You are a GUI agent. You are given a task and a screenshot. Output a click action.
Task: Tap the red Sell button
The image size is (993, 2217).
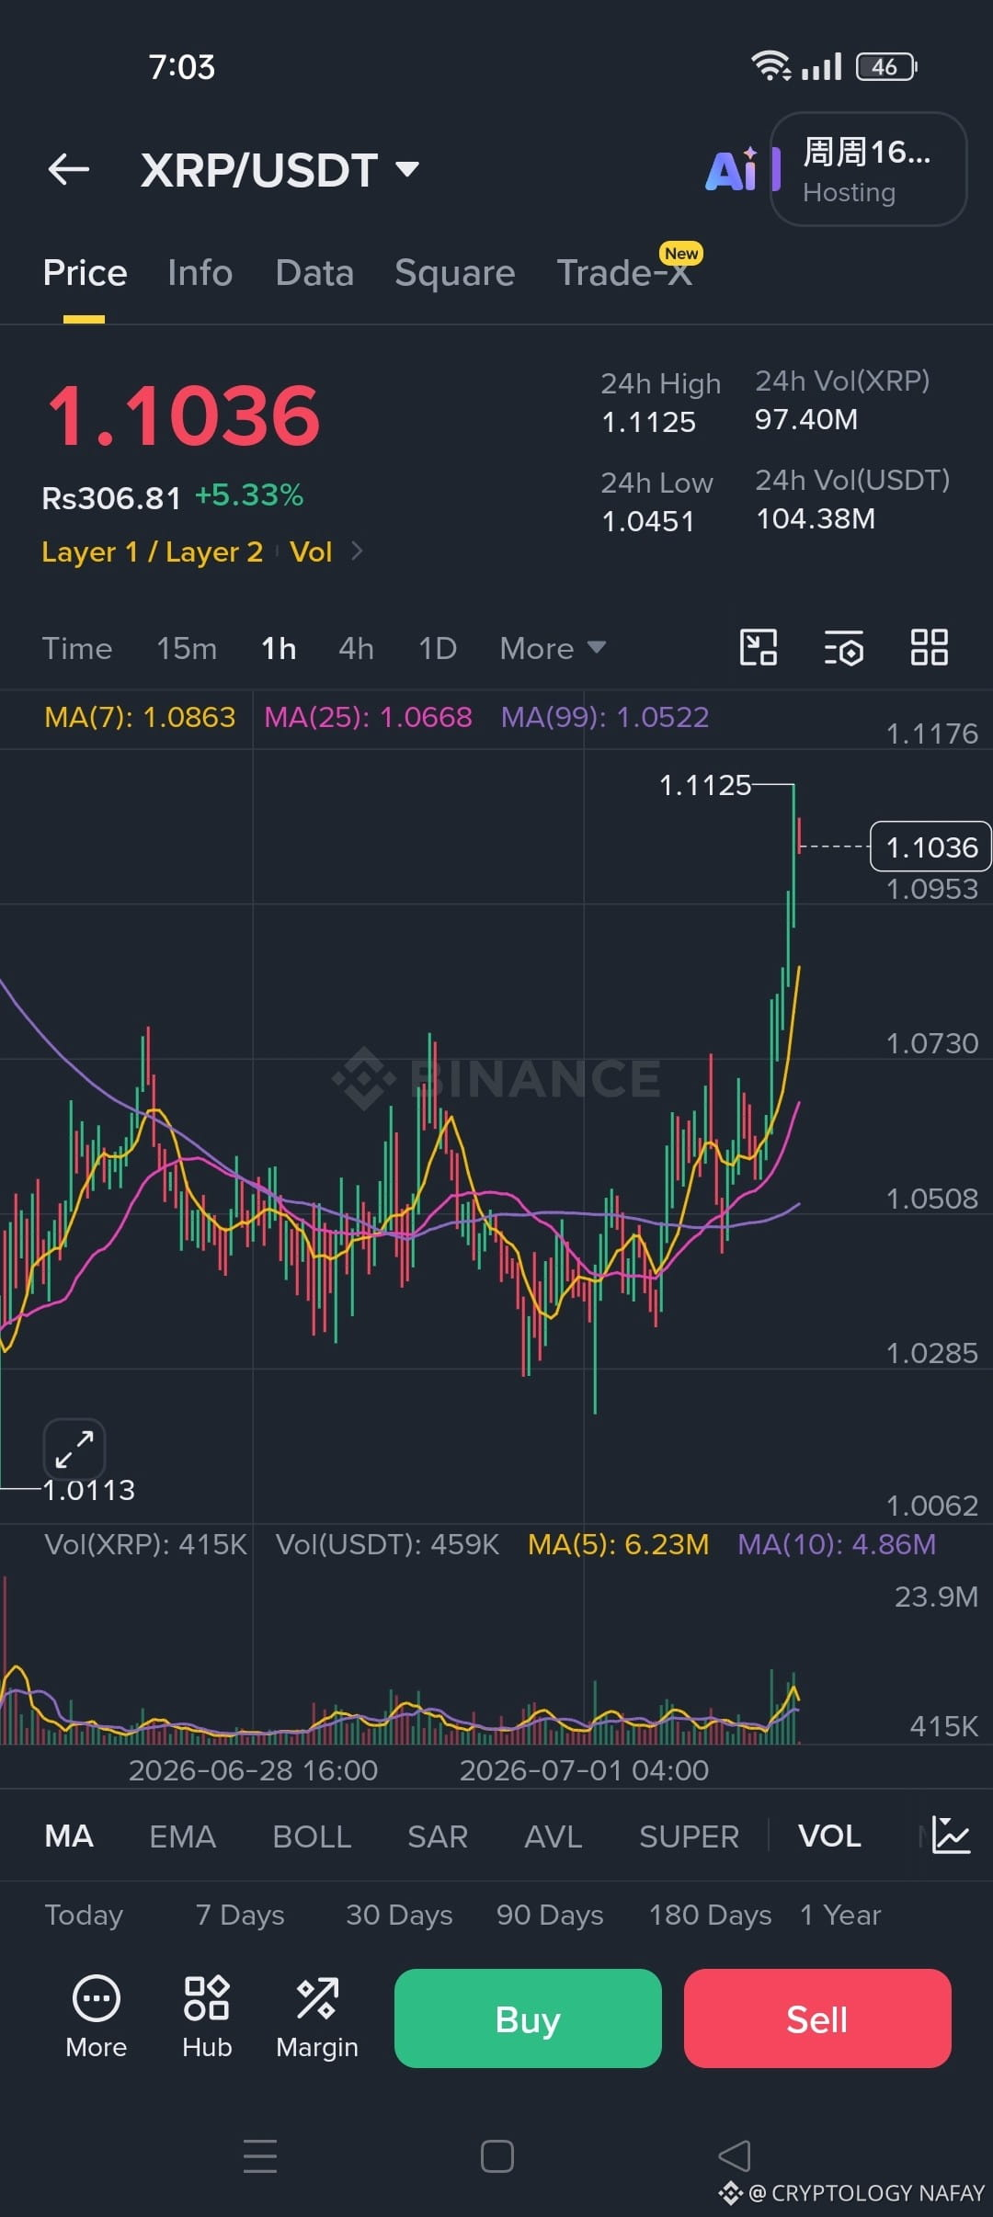(817, 2018)
